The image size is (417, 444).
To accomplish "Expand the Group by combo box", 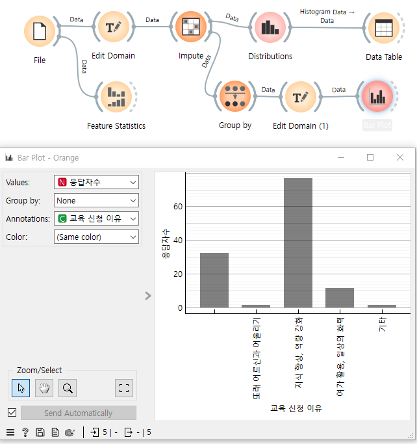I will pos(96,201).
